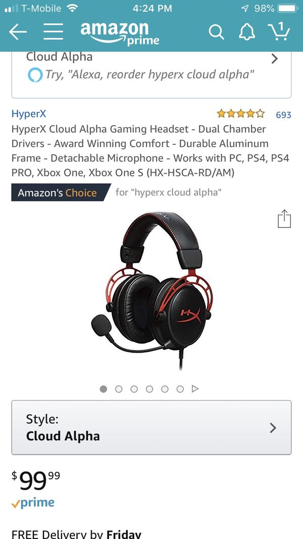Tap the Amazon's Choice badge
The image size is (303, 539).
point(61,192)
